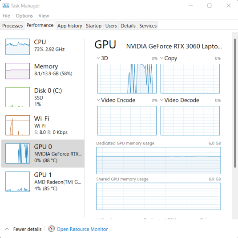Viewport: 238px width, 238px height.
Task: Open the Video Decode engine dropdown
Action: [x=161, y=100]
